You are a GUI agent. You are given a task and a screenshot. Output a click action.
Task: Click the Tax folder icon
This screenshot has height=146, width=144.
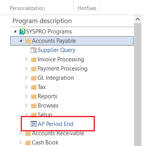point(34,87)
